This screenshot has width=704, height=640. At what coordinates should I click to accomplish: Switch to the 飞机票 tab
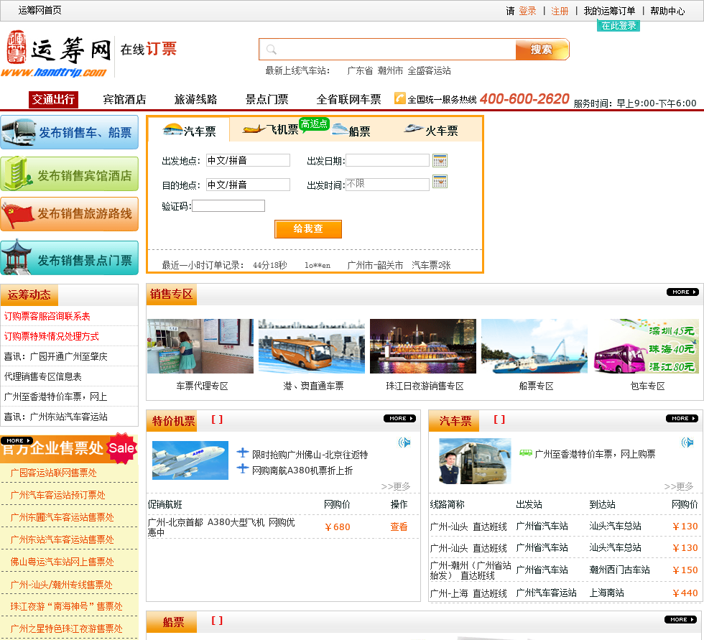(272, 130)
